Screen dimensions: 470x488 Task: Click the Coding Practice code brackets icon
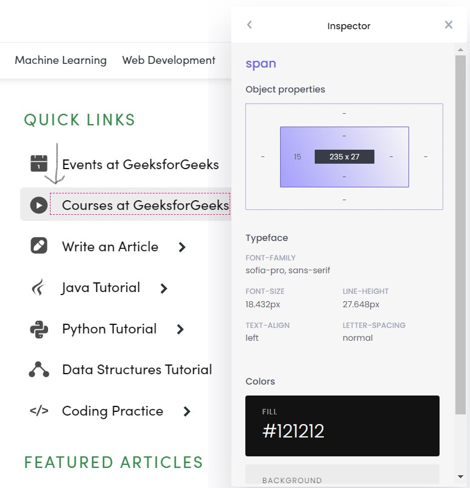point(39,411)
